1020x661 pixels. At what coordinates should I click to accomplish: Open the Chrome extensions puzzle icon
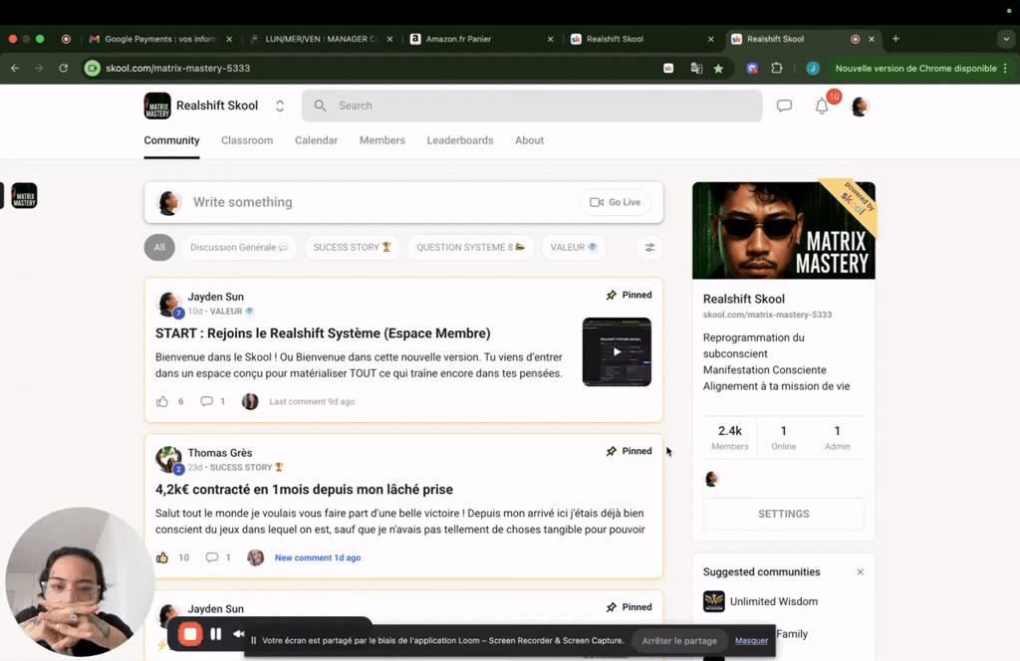click(x=777, y=69)
